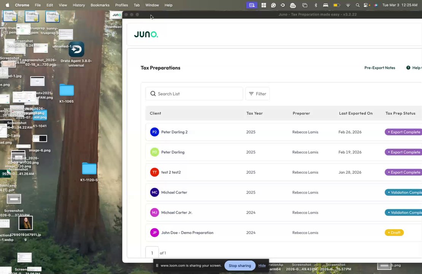
Task: Open Pre-Export Notes
Action: [x=379, y=68]
